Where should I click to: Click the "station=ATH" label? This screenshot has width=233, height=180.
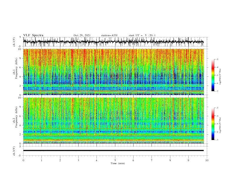point(109,35)
